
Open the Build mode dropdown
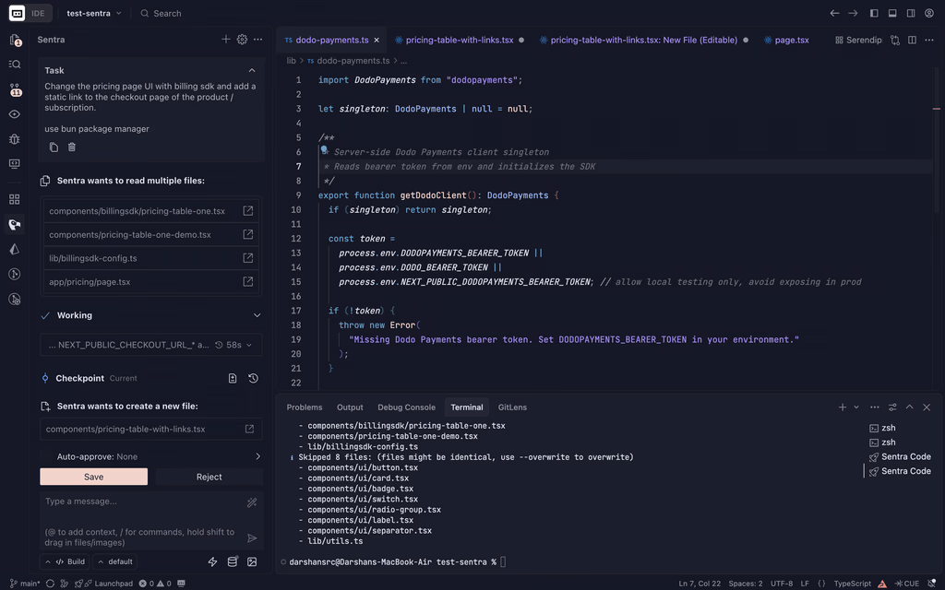pyautogui.click(x=70, y=561)
